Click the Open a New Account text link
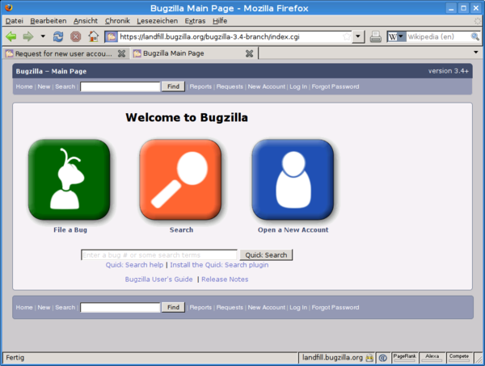The image size is (485, 366). pyautogui.click(x=293, y=229)
